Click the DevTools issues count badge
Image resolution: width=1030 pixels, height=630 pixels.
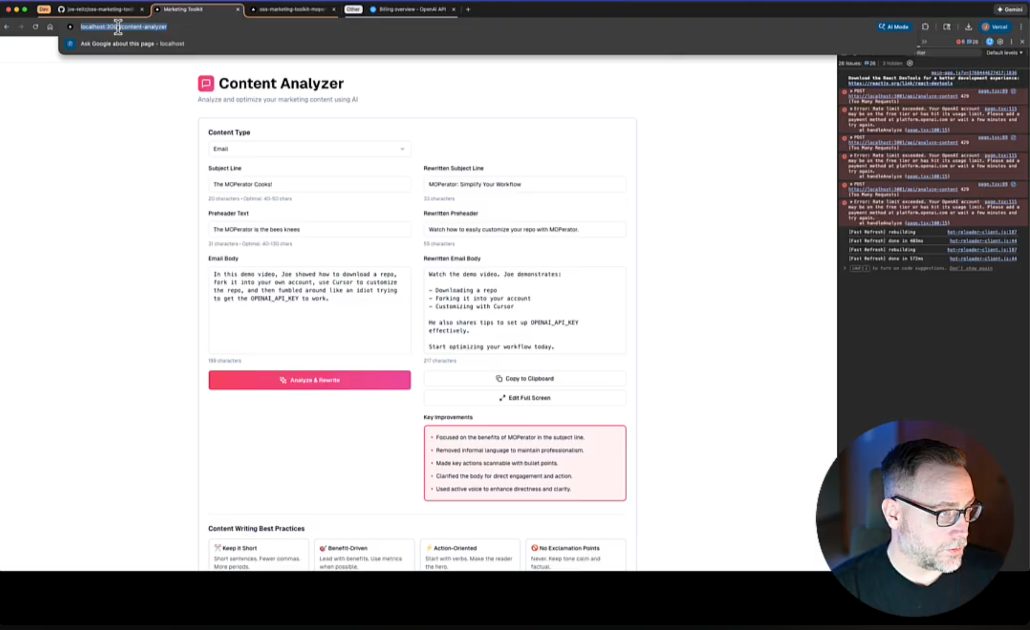click(x=973, y=42)
